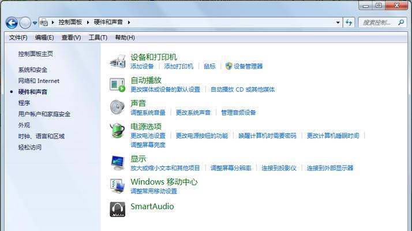This screenshot has height=231, width=412.
Task: Click the control panel icon in address bar
Action: 44,23
